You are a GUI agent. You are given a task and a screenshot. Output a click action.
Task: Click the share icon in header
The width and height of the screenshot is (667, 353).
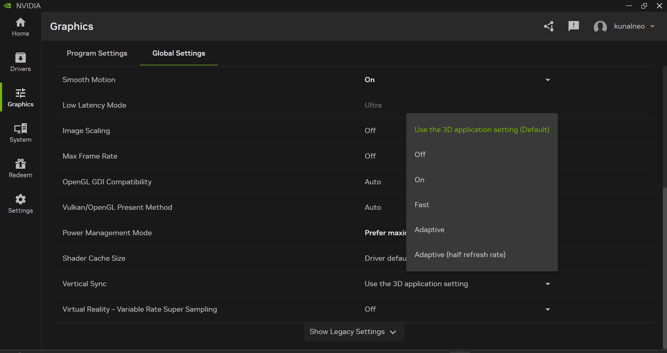tap(549, 26)
